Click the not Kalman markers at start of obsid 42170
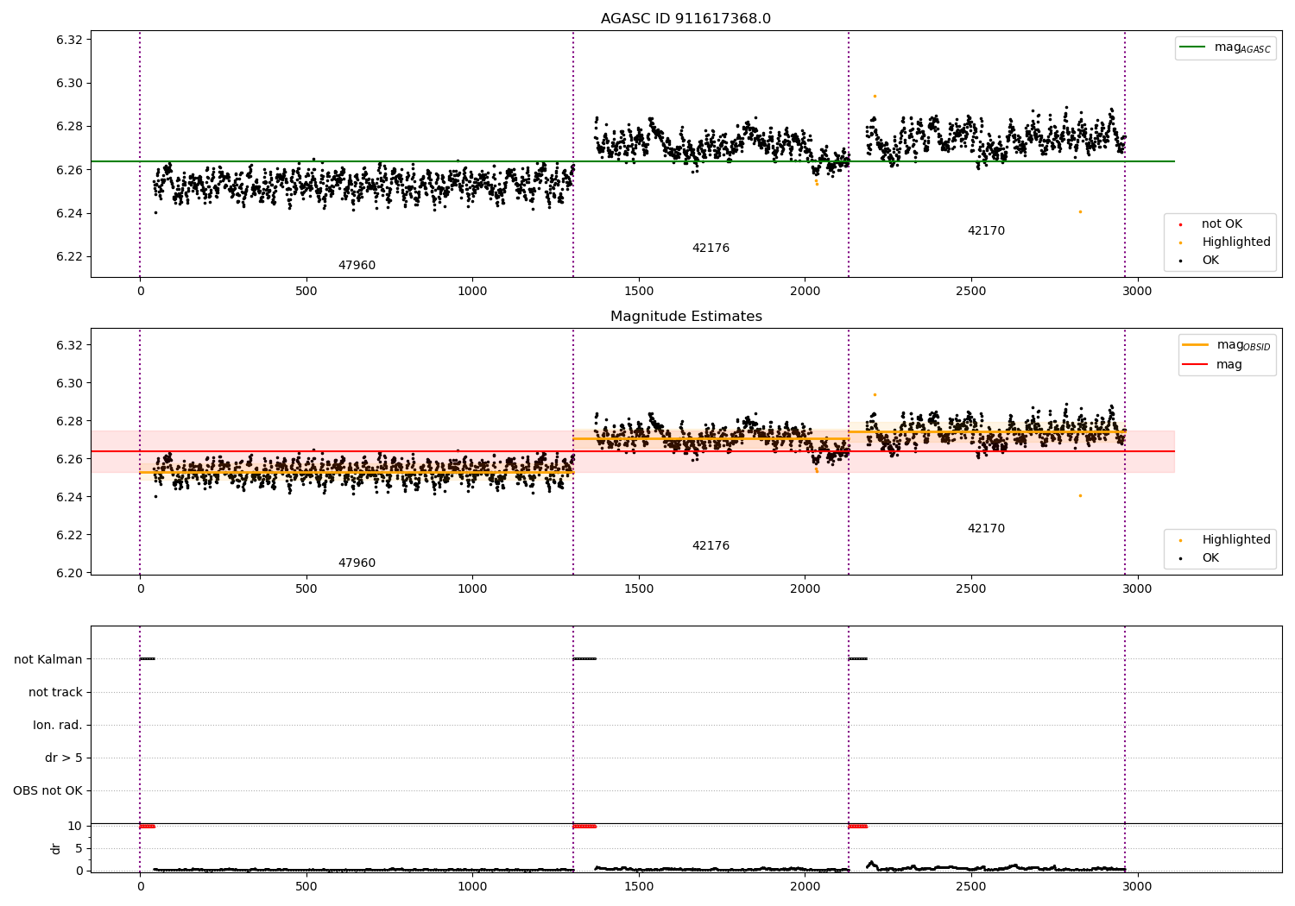This screenshot has height=906, width=1295. [858, 659]
